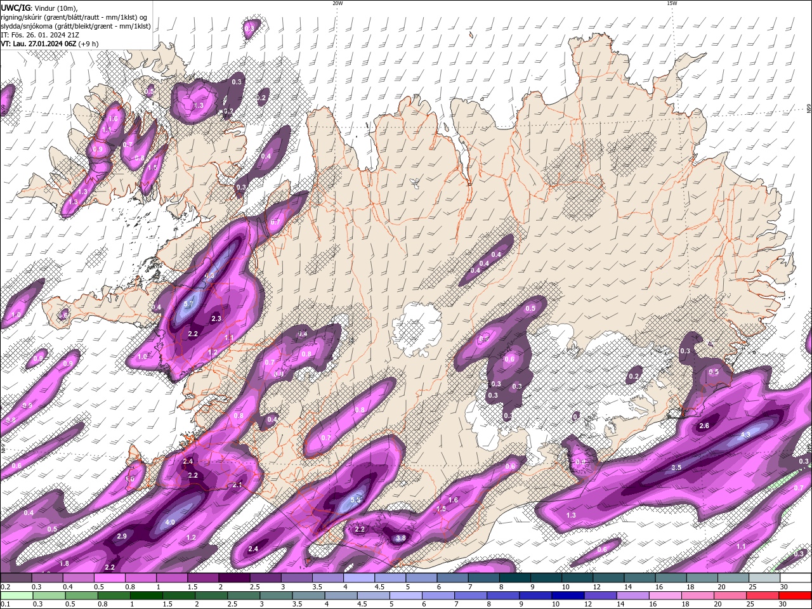Pick the deep blue 10–12 rain legend swatch

pos(568,596)
